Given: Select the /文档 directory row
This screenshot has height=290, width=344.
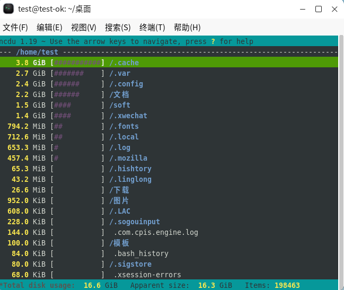Looking at the screenshot, I should click(x=169, y=94).
